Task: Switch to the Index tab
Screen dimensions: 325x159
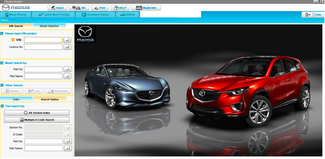Action: point(16,99)
